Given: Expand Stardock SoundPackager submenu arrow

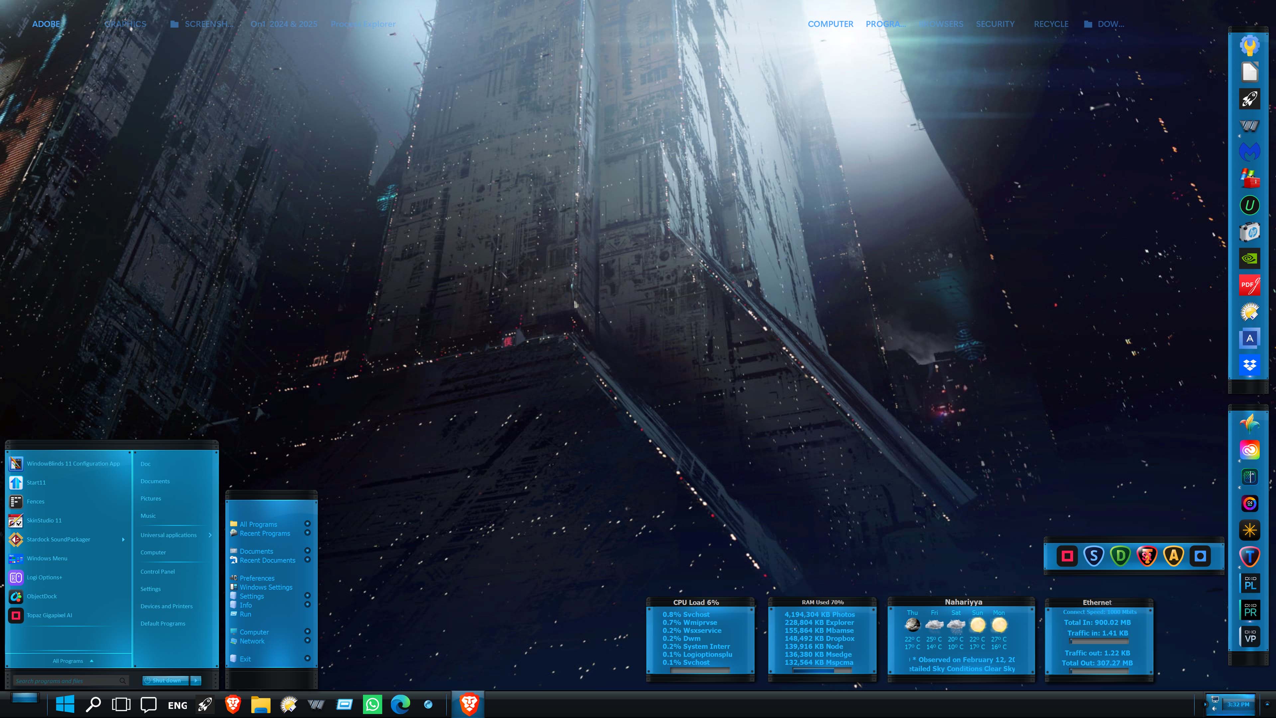Looking at the screenshot, I should pos(123,539).
